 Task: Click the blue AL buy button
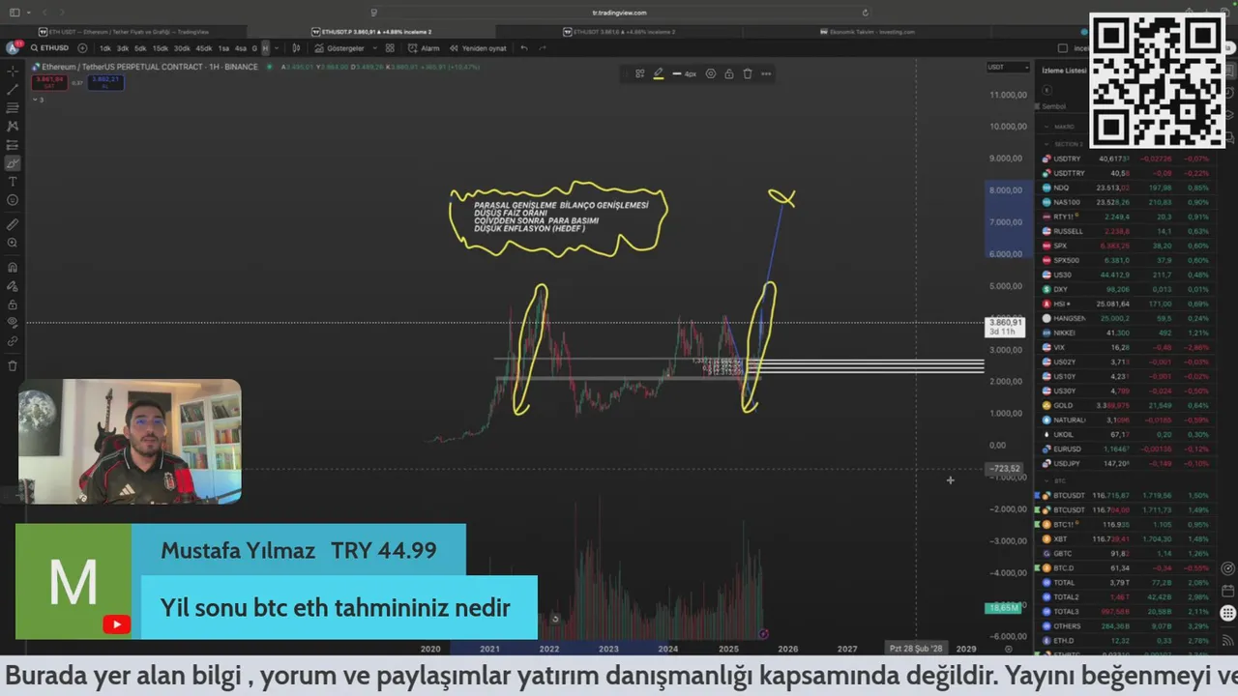tap(105, 82)
